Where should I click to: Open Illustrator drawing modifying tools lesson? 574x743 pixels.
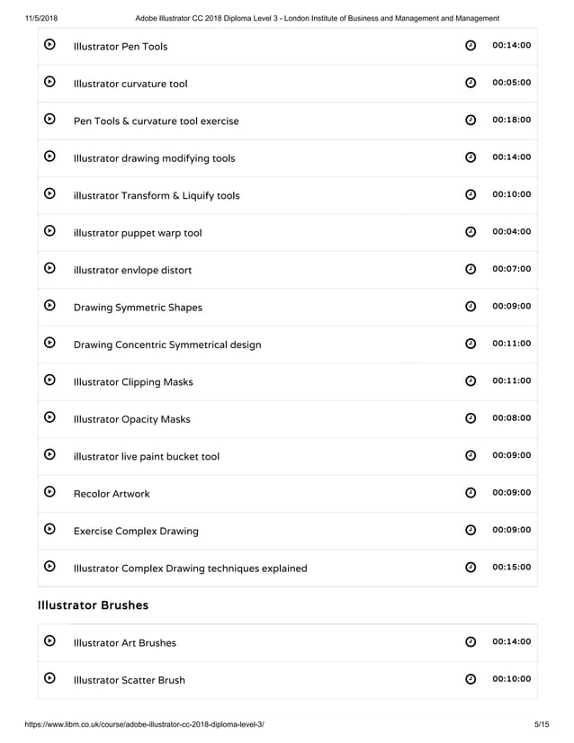point(154,158)
